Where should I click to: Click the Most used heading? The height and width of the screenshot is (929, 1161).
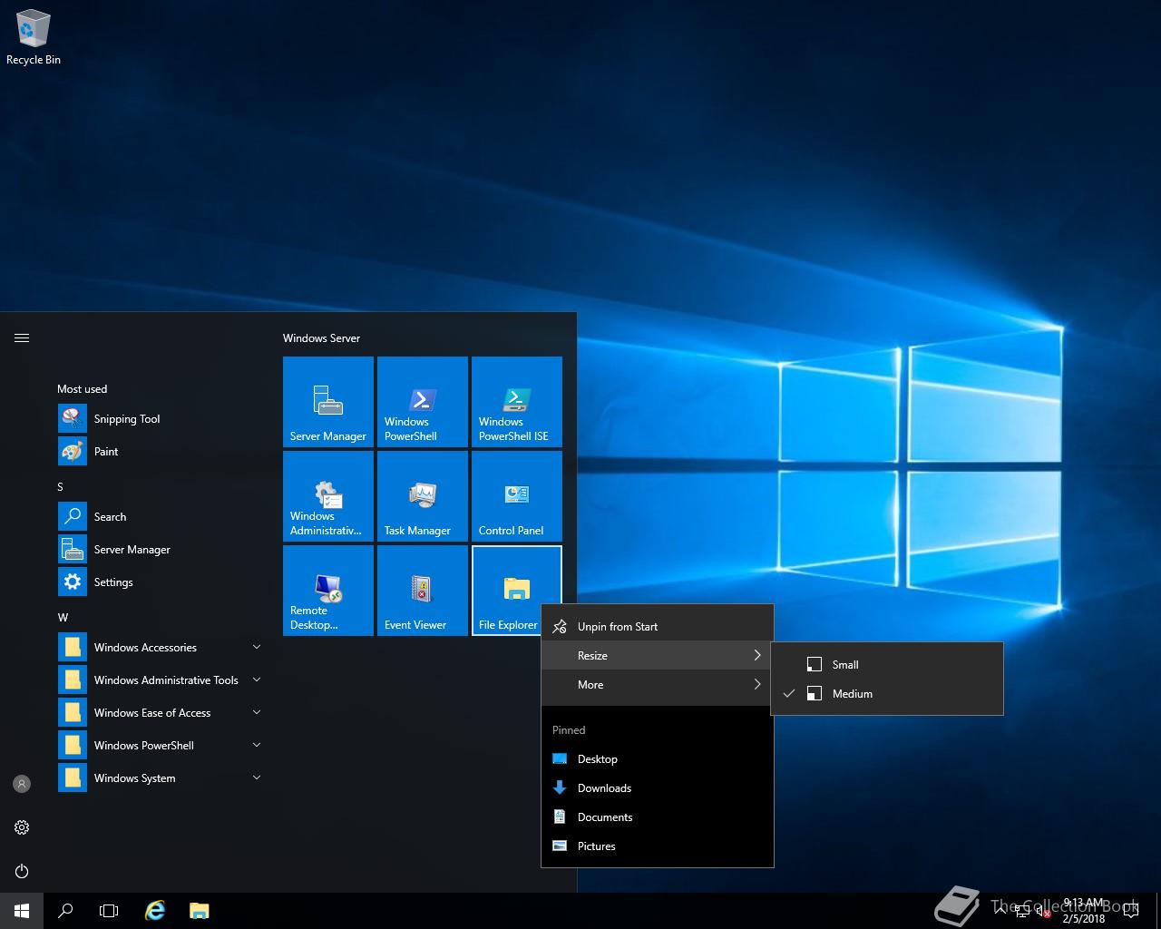point(82,388)
